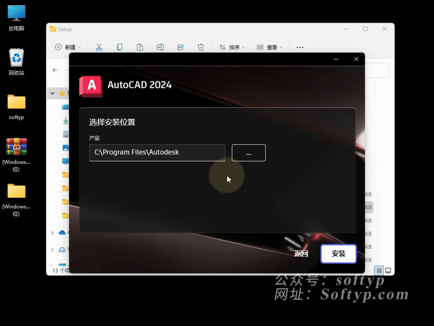Click the Back (返回) button

(301, 254)
